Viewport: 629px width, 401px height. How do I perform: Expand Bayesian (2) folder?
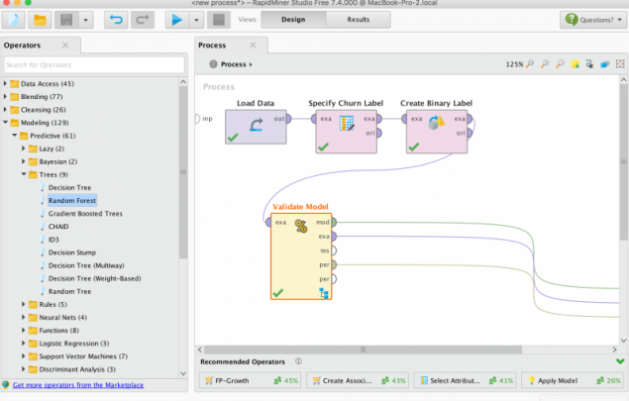[x=23, y=161]
